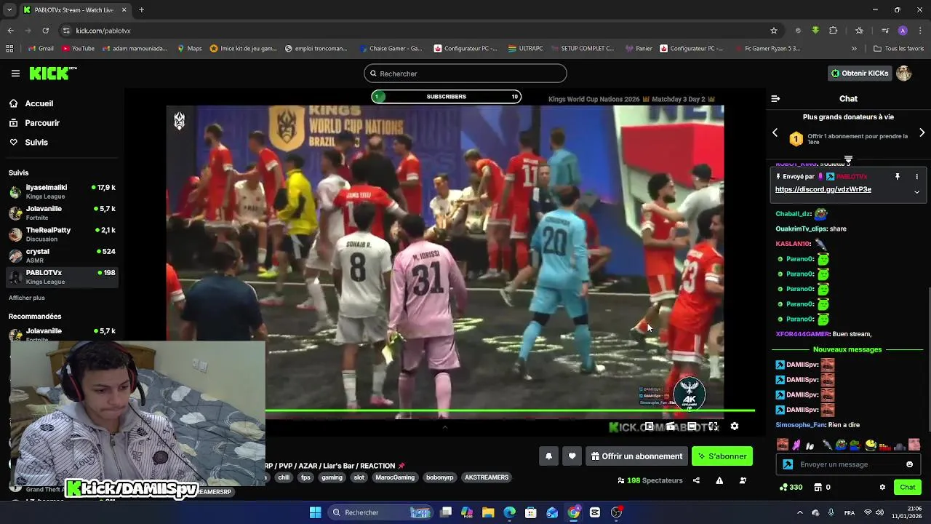The width and height of the screenshot is (931, 524).
Task: Jump to Nouveaux messages in chat
Action: tap(847, 349)
